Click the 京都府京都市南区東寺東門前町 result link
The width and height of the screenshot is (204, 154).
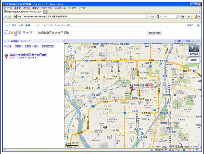(28, 54)
